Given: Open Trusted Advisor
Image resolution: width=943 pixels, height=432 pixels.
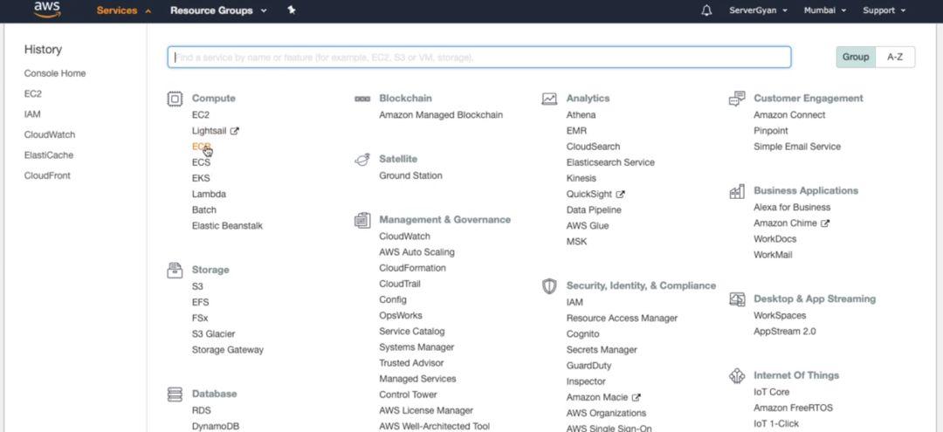Looking at the screenshot, I should click(411, 363).
